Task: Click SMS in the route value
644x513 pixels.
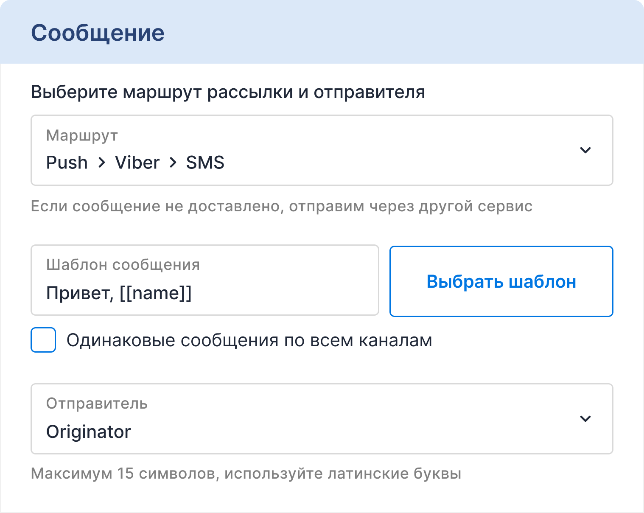Action: click(205, 163)
